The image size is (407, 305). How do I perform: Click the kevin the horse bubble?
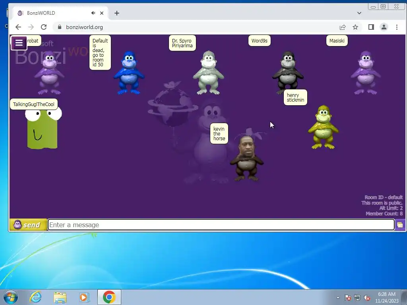pyautogui.click(x=219, y=133)
